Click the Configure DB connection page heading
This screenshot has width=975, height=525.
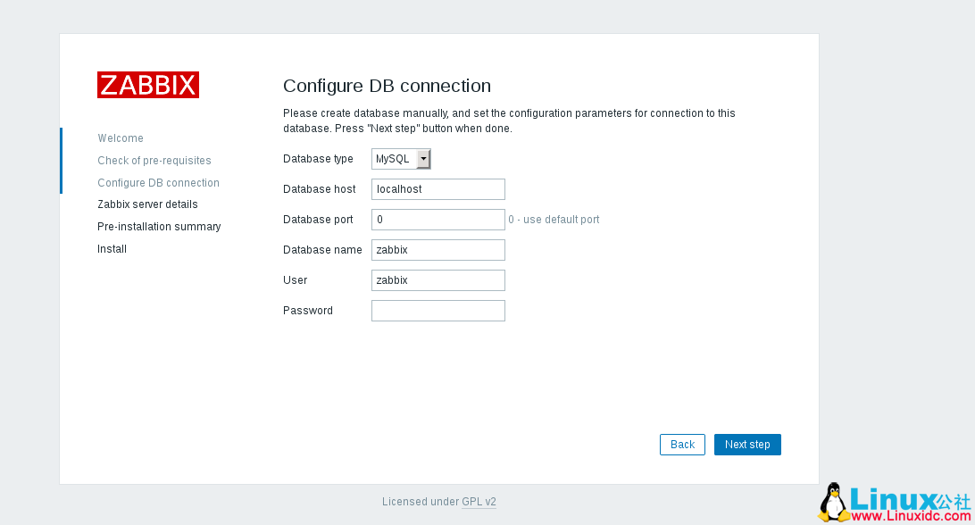tap(387, 86)
